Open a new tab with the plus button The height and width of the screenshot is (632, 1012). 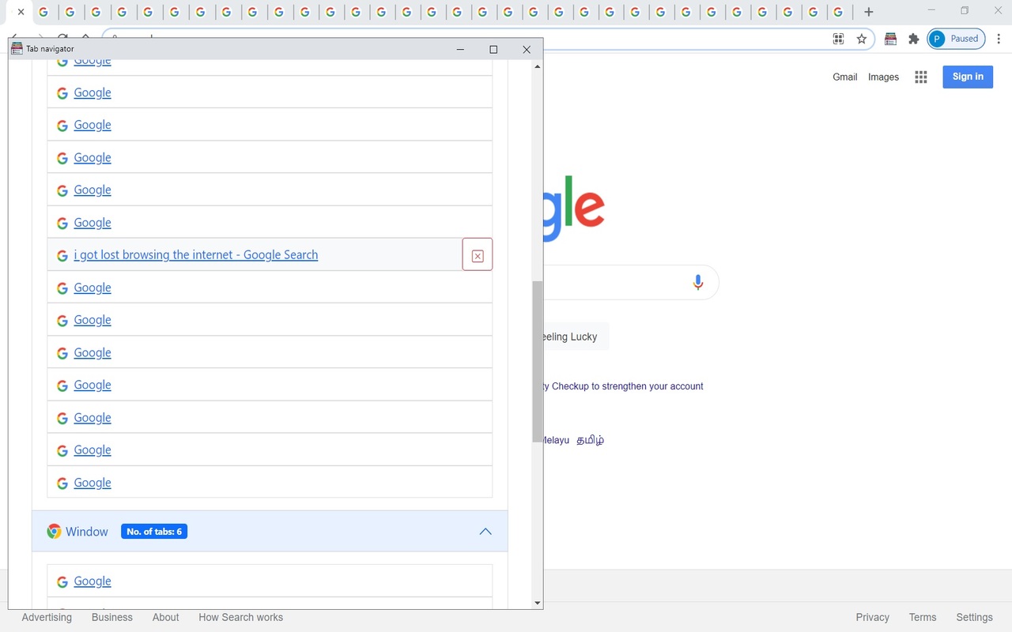point(869,12)
